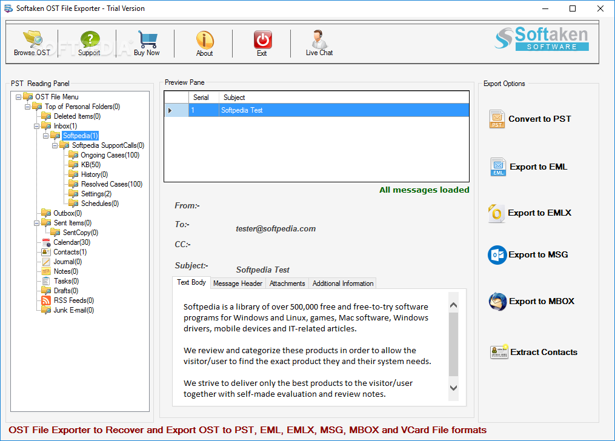
Task: Click the RSS Feeds(0) orange icon
Action: [x=46, y=300]
